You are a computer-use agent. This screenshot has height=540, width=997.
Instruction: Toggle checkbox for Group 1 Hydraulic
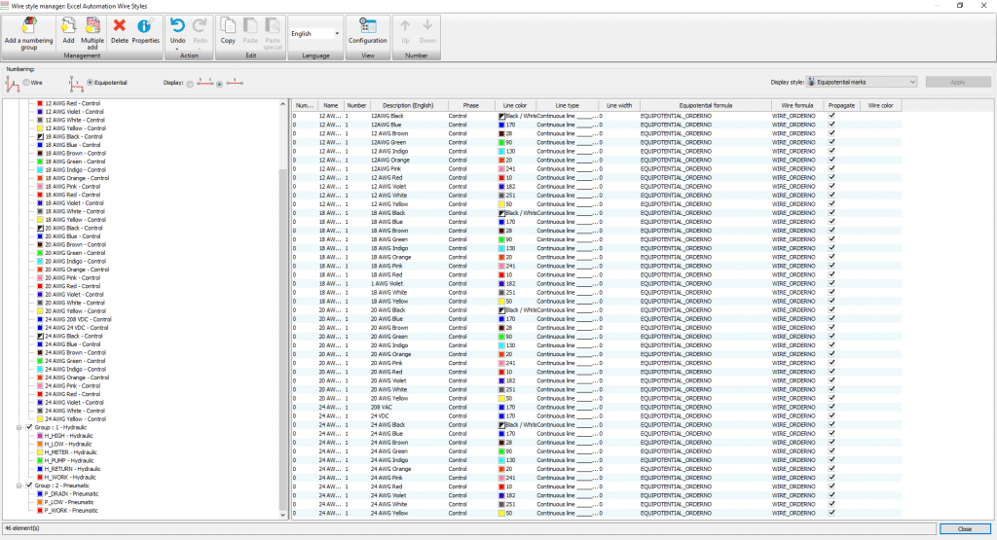pyautogui.click(x=28, y=427)
